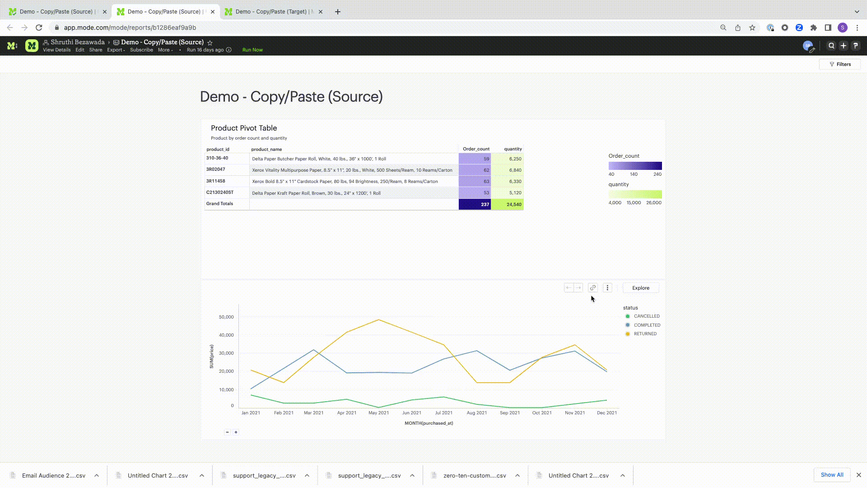
Task: Open a new browser tab
Action: point(338,12)
